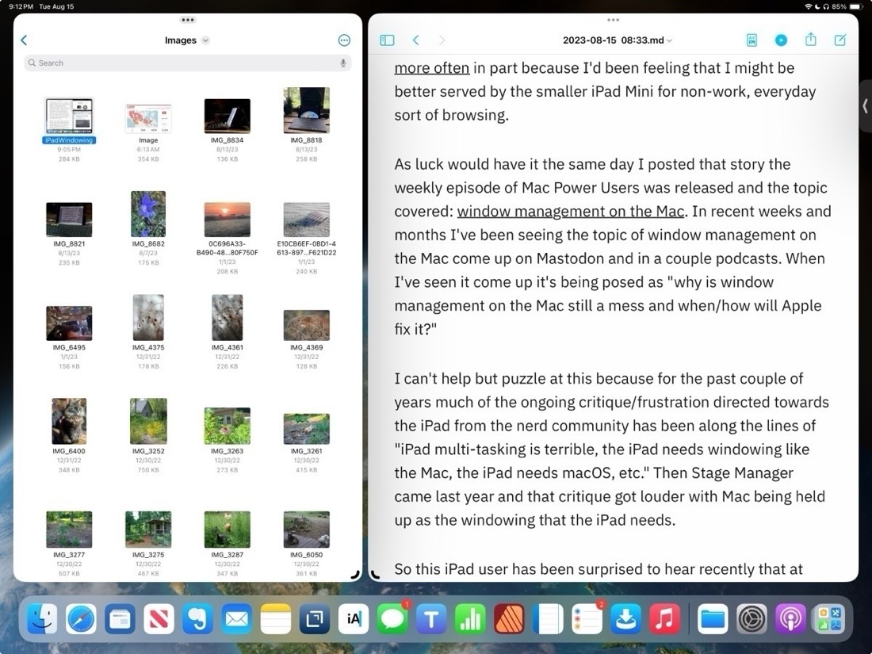Click the "window management on the Mac" link
872x654 pixels.
(x=571, y=211)
